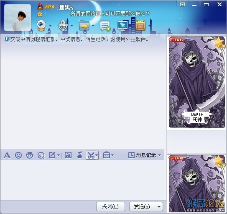Open contact nickname 腹黑 profile
Image resolution: width=227 pixels, height=214 pixels.
tap(66, 7)
